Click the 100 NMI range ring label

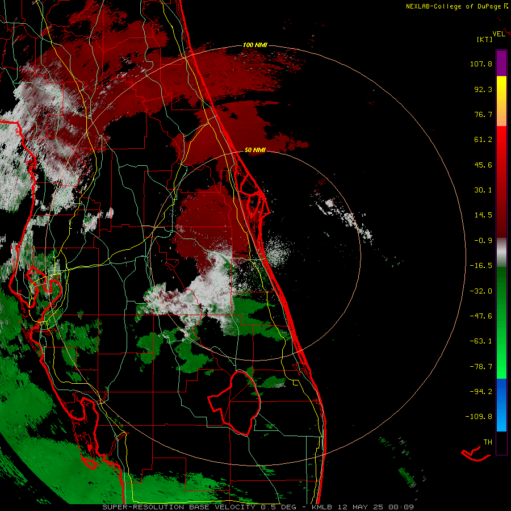[x=255, y=45]
